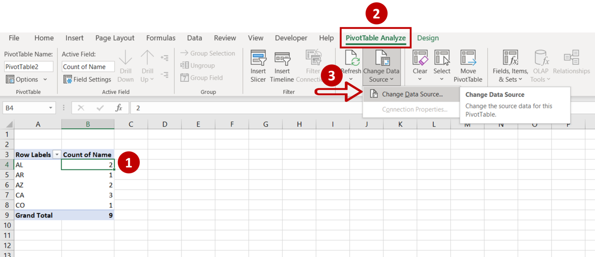Edit the PivotTable Name field

pyautogui.click(x=29, y=67)
